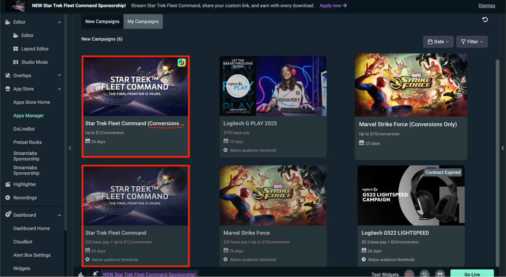Open Studio Mode from sidebar

click(x=34, y=62)
